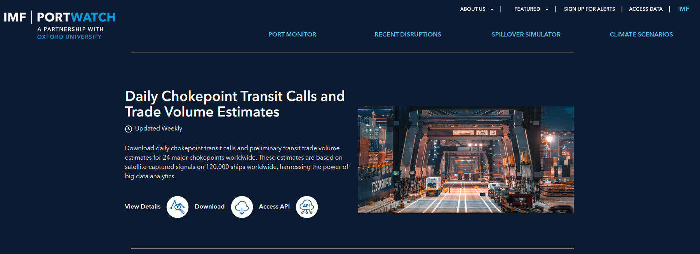Navigate to Climate Scenarios
This screenshot has width=700, height=254.
[x=641, y=35]
